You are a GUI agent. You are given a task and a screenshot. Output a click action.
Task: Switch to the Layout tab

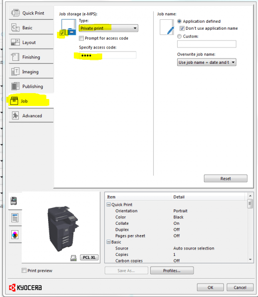[31, 42]
